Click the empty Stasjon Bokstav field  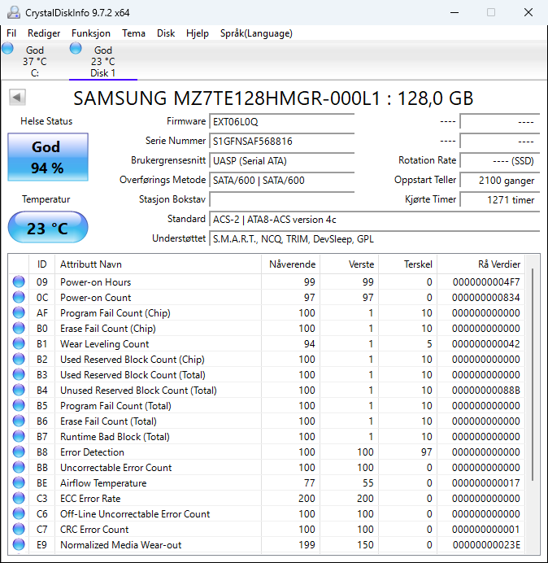click(x=281, y=199)
